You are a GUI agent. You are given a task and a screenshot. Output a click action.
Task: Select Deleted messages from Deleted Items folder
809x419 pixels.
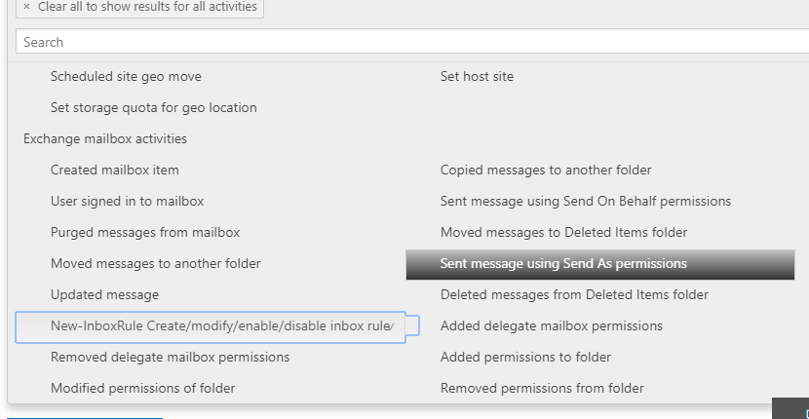point(574,294)
